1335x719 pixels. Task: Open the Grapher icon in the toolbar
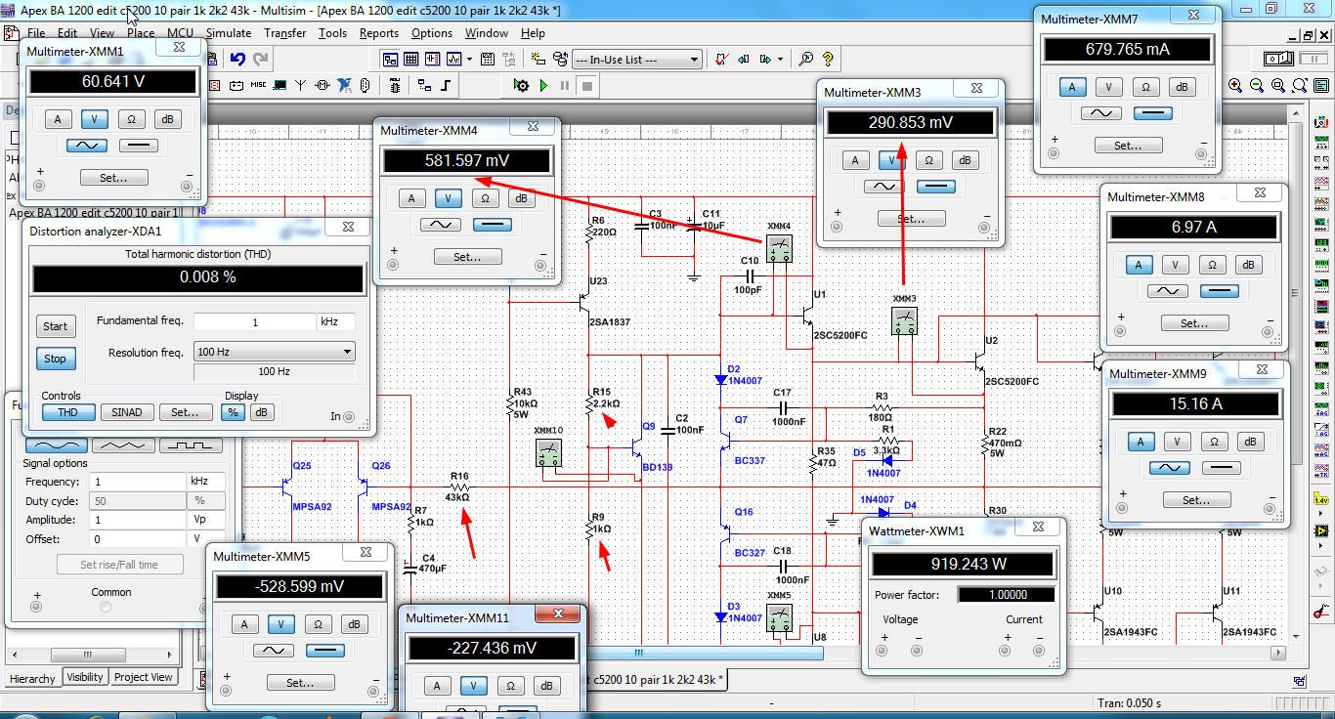(x=454, y=59)
